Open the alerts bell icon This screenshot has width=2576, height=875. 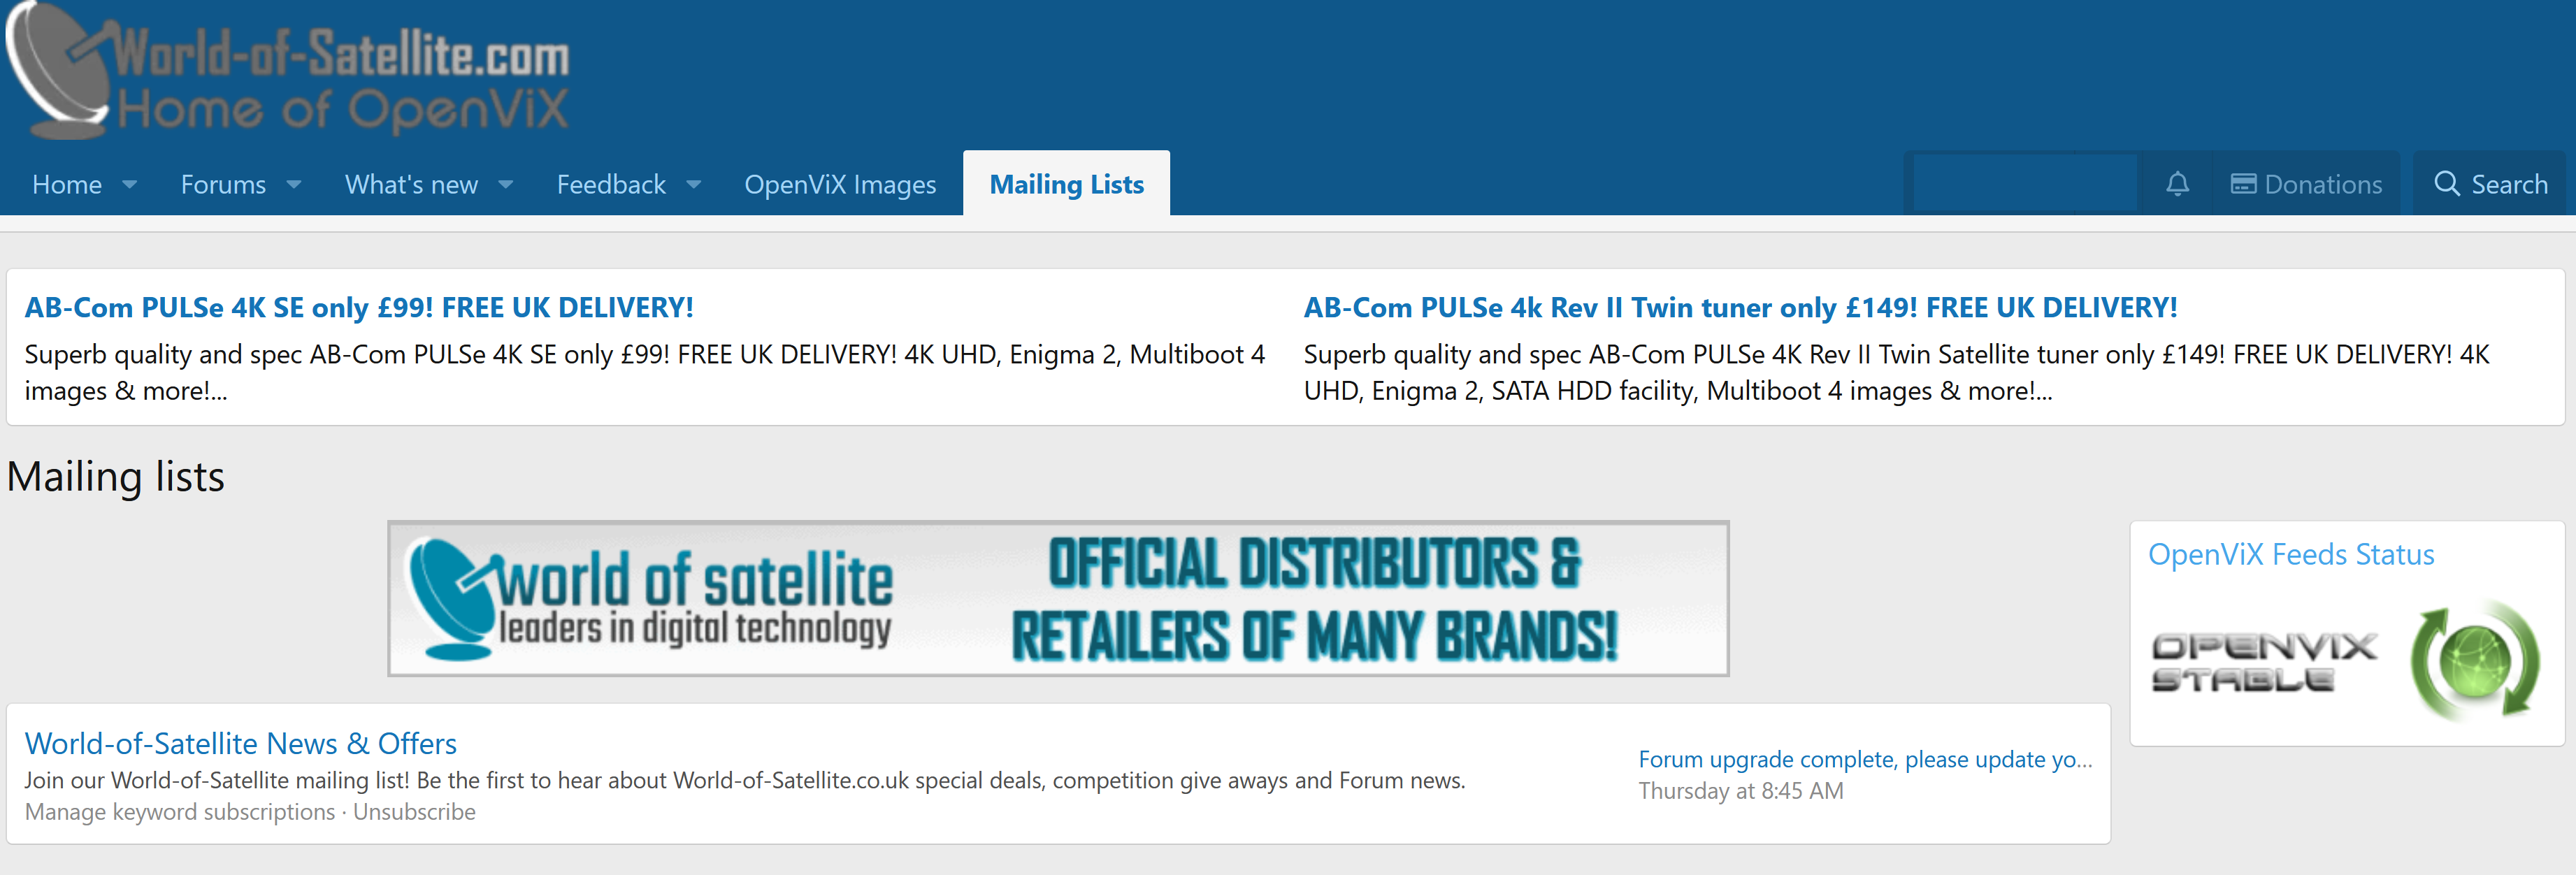[x=2177, y=184]
